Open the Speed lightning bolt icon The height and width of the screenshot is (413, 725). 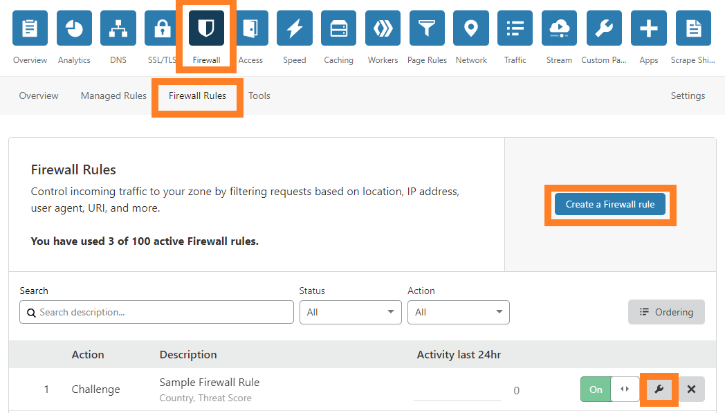click(x=294, y=28)
